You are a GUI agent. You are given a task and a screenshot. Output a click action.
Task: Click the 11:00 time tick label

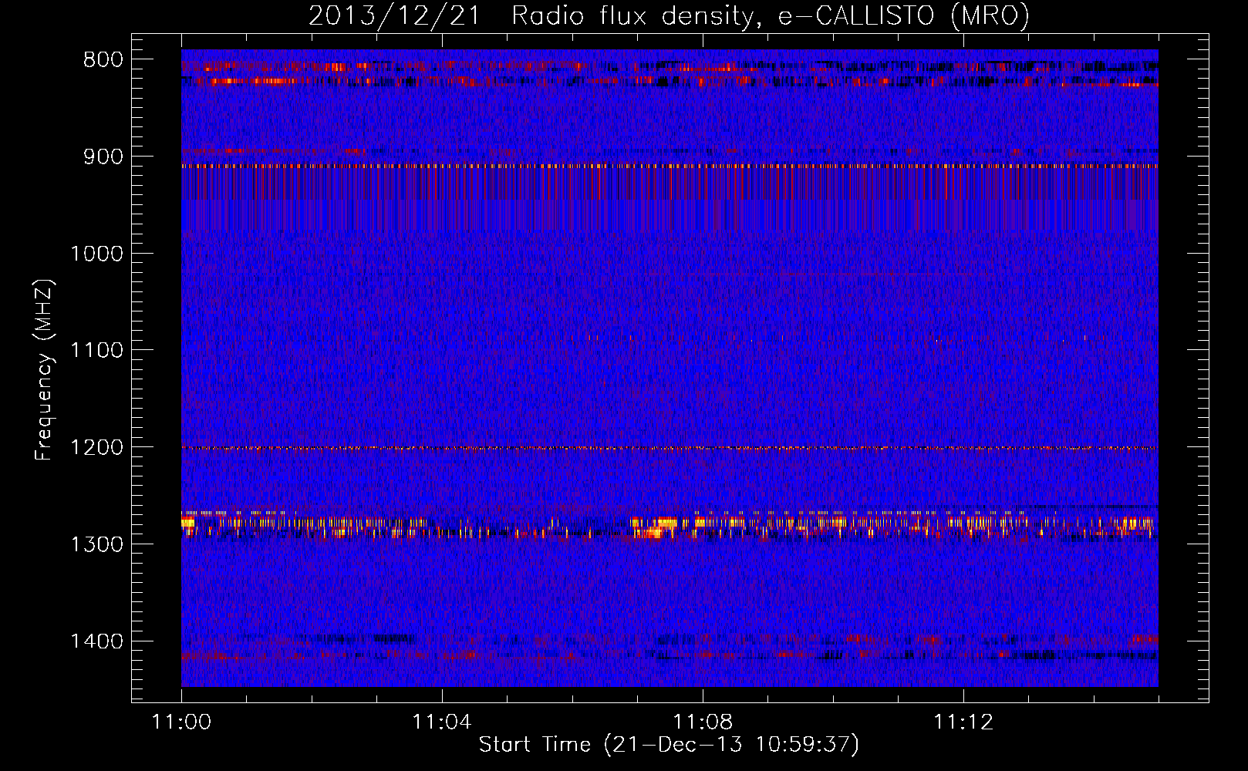[182, 722]
